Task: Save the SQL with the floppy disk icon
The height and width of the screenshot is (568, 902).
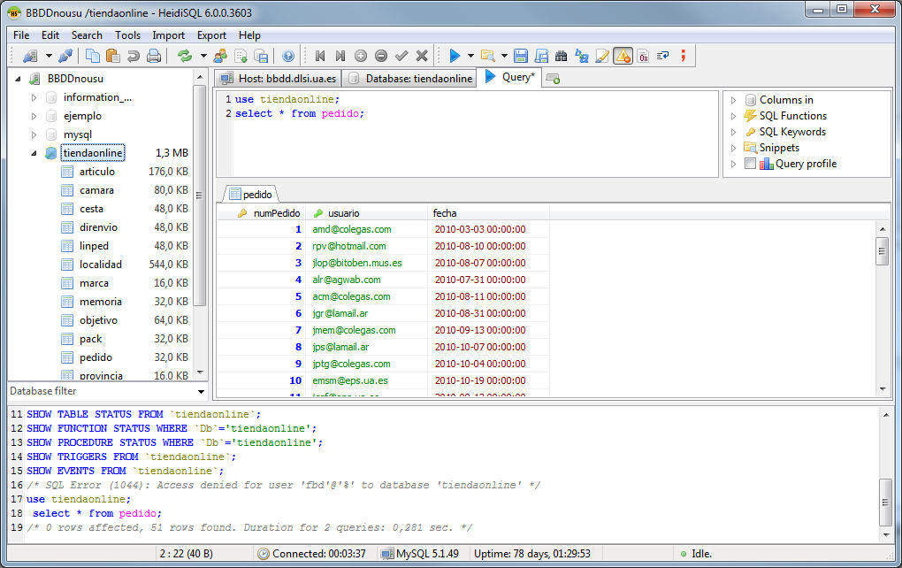Action: (x=521, y=56)
